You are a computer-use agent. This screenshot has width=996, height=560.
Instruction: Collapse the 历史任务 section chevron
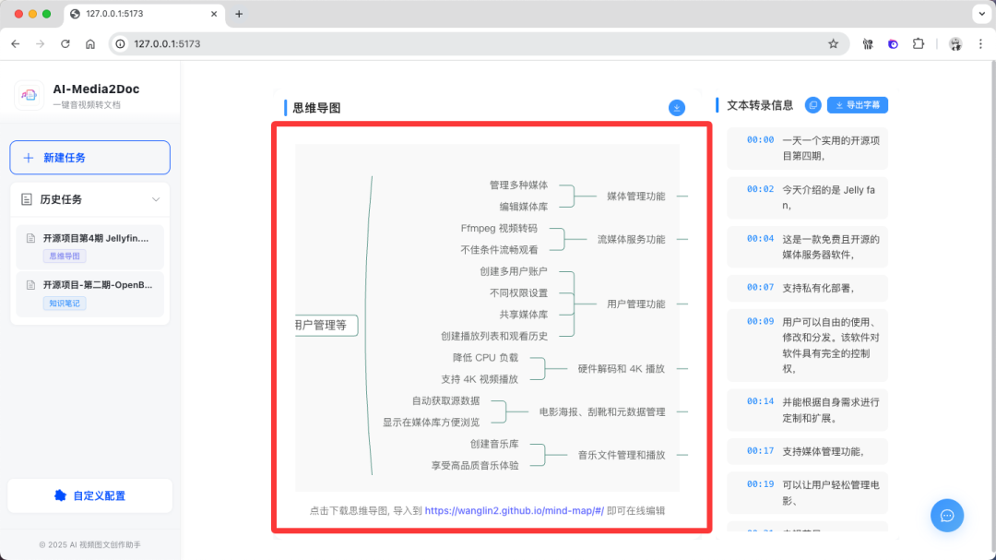(x=156, y=199)
